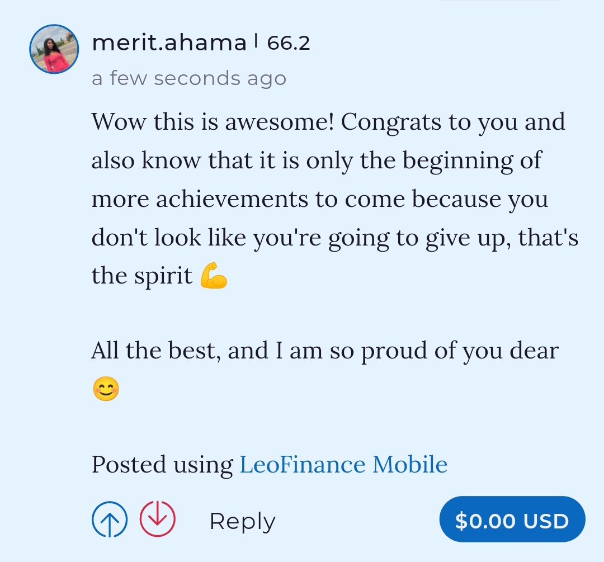This screenshot has height=562, width=604.
Task: Open merit.ahama's profile picture
Action: [x=54, y=49]
